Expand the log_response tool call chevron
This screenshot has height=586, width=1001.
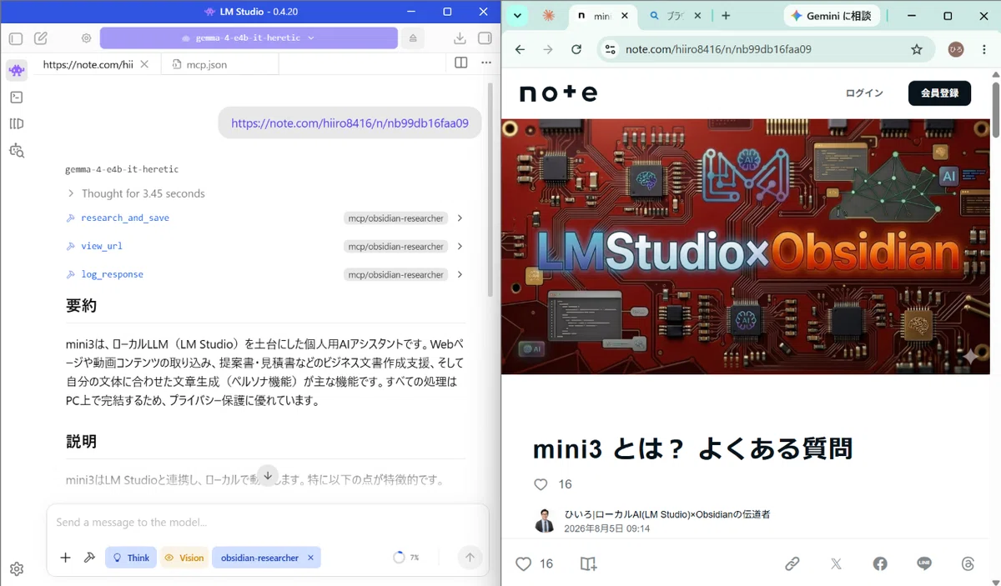(460, 275)
